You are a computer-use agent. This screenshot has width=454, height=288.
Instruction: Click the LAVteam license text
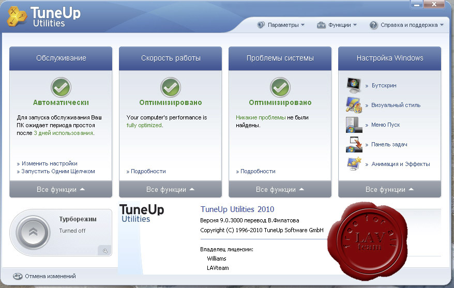point(218,268)
